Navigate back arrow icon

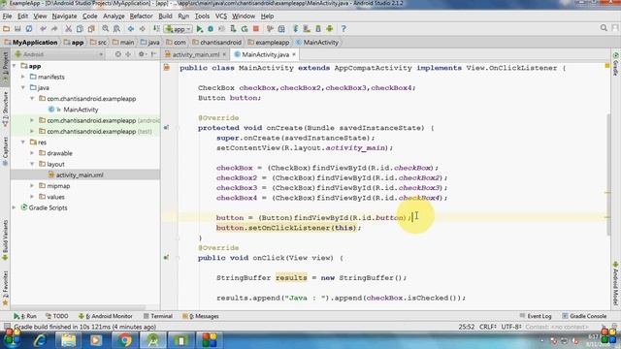tap(131, 28)
